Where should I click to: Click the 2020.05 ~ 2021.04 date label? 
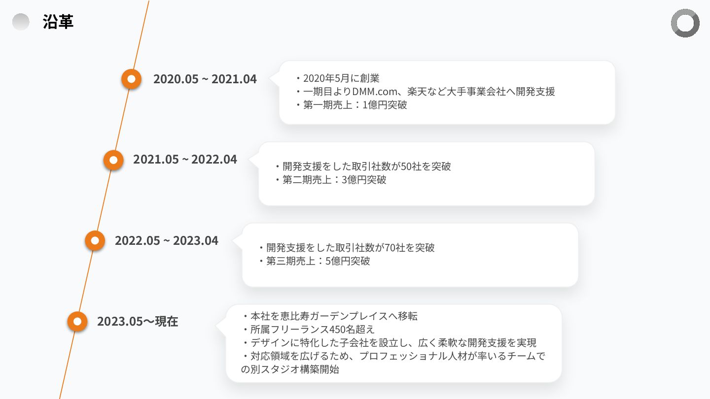pyautogui.click(x=205, y=79)
